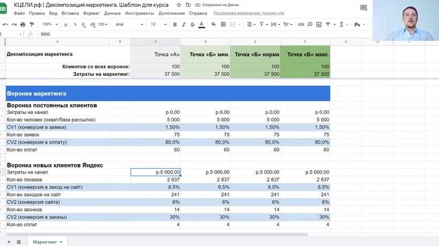The width and height of the screenshot is (439, 246).
Task: Open the fill color picker
Action: (x=213, y=25)
